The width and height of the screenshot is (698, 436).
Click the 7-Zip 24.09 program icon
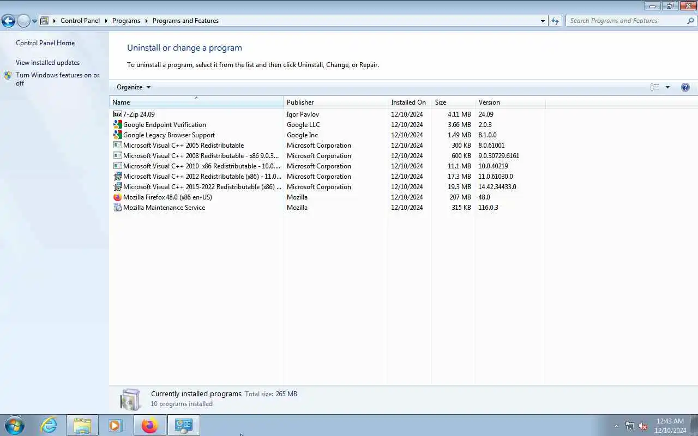(x=117, y=114)
